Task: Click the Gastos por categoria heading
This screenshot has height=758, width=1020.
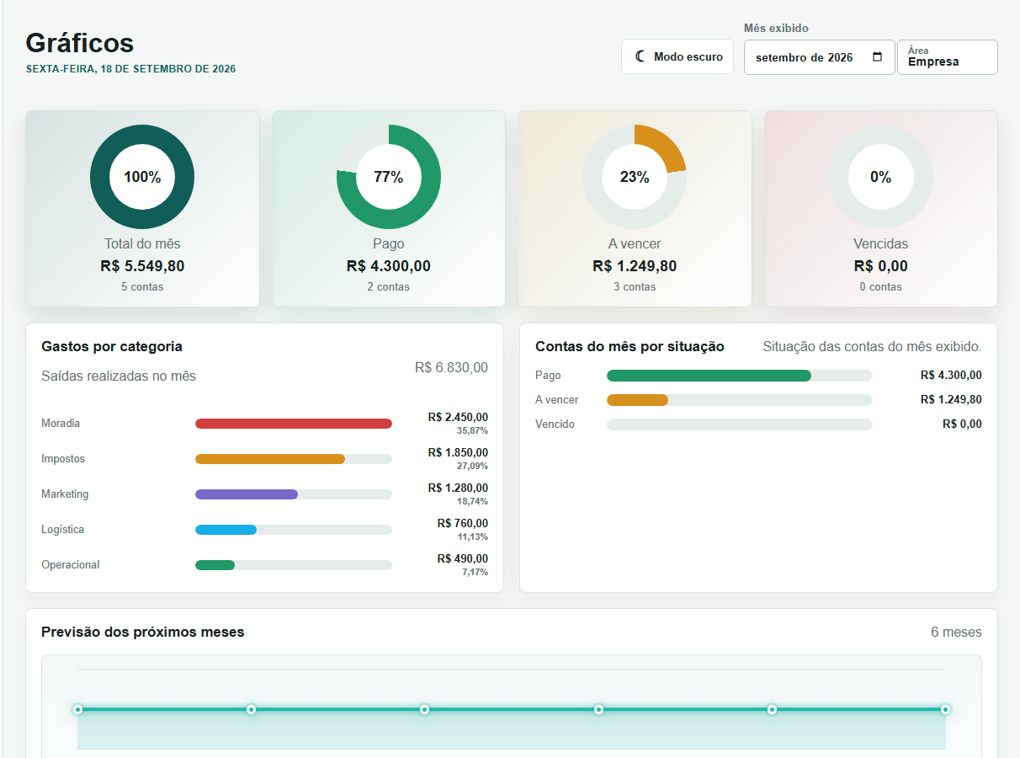Action: (112, 347)
